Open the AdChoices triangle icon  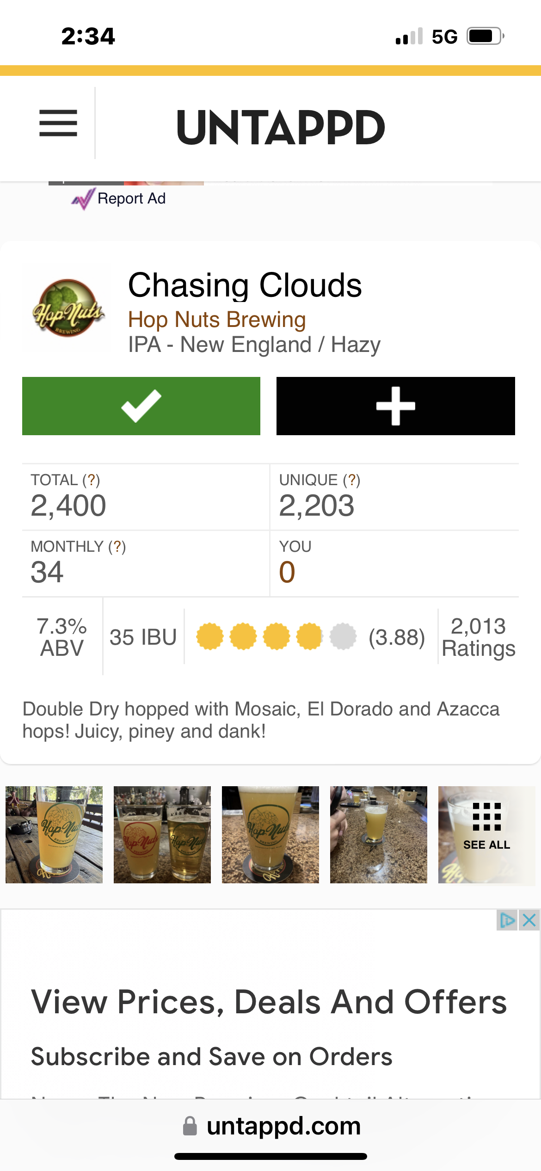[x=507, y=920]
